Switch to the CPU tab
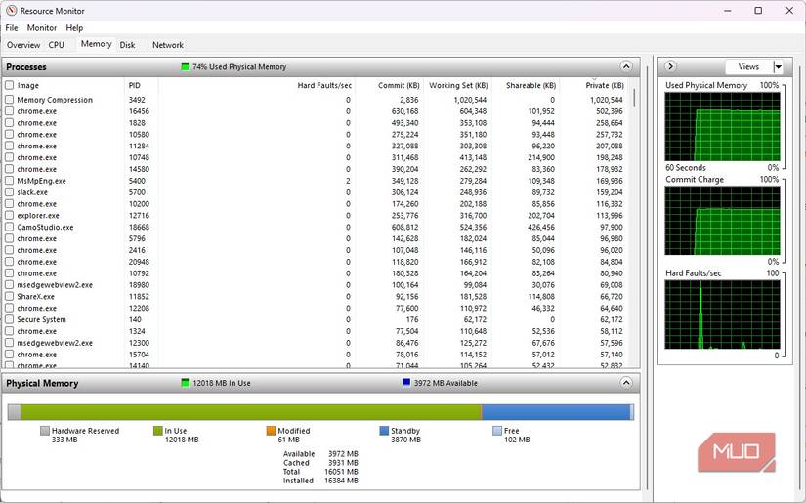Image resolution: width=806 pixels, height=503 pixels. click(x=56, y=45)
